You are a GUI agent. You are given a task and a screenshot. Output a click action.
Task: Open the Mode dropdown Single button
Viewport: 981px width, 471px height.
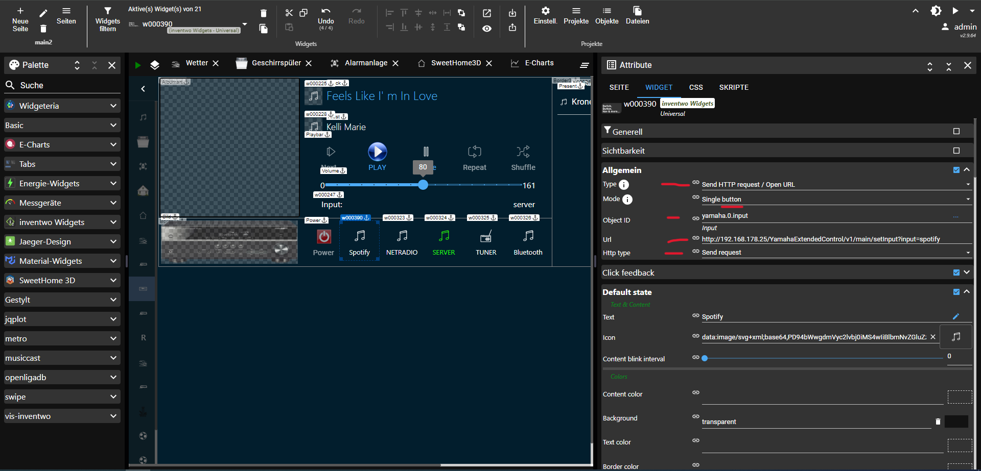836,199
